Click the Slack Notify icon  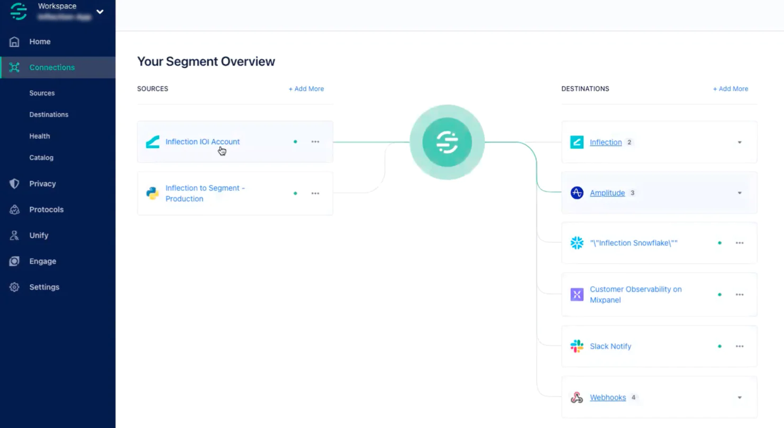point(577,347)
